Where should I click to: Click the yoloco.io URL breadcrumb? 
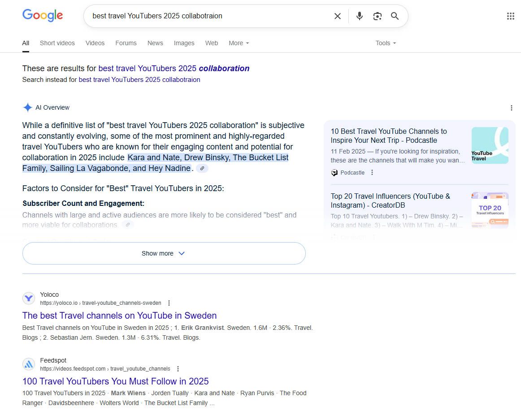pos(100,303)
